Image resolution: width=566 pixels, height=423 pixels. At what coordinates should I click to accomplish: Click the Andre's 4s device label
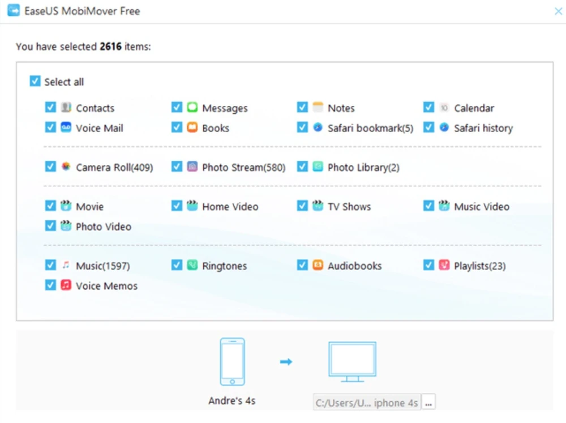click(x=232, y=400)
